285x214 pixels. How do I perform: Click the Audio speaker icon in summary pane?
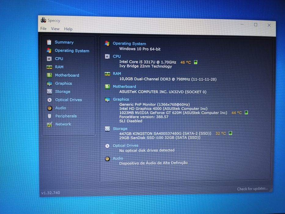[108, 159]
